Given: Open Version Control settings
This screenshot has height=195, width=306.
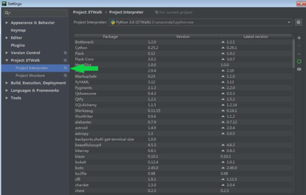Looking at the screenshot, I should (25, 53).
